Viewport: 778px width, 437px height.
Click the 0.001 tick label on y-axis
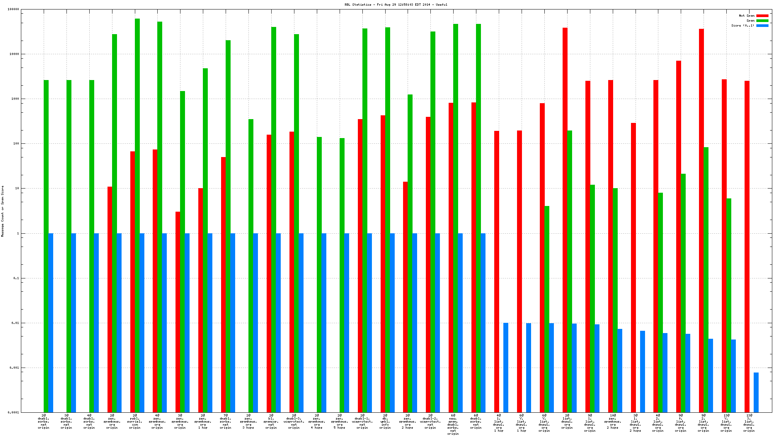click(x=14, y=368)
